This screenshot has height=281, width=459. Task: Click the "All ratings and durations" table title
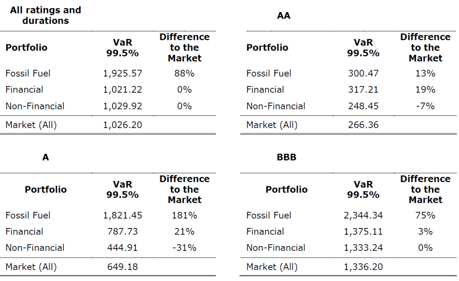click(x=45, y=15)
